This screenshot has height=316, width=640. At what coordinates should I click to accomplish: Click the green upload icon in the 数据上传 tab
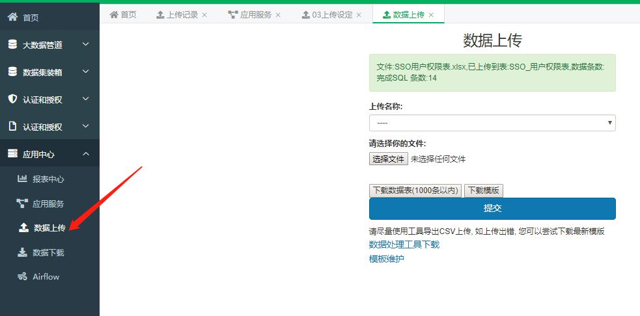pyautogui.click(x=386, y=15)
